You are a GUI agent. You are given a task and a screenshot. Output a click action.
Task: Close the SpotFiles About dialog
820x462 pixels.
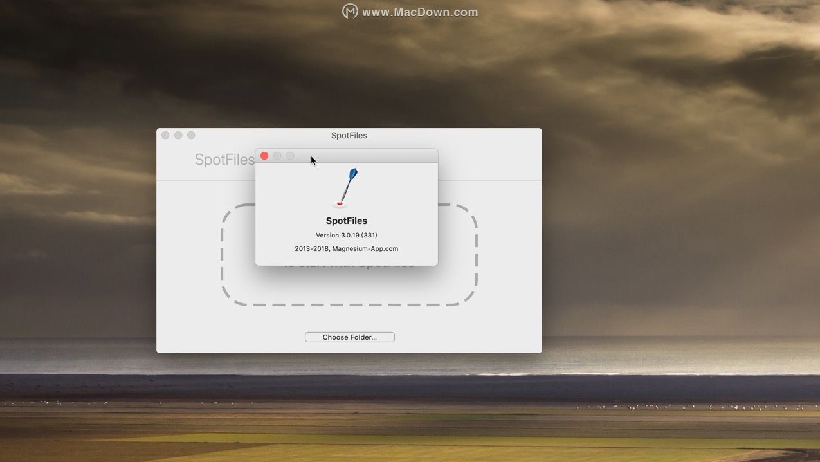(264, 156)
